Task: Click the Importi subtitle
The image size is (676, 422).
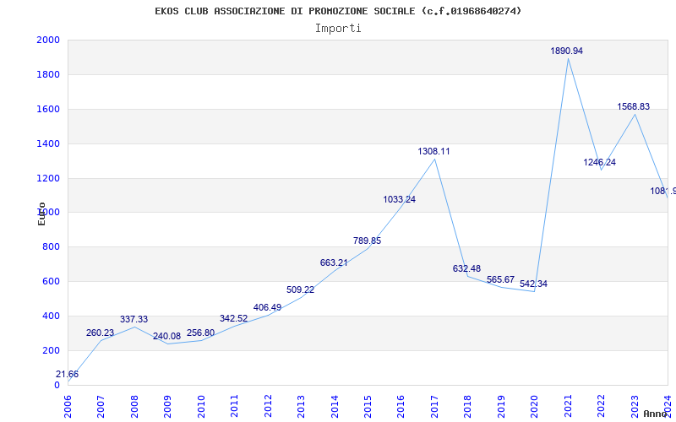Action: 338,28
